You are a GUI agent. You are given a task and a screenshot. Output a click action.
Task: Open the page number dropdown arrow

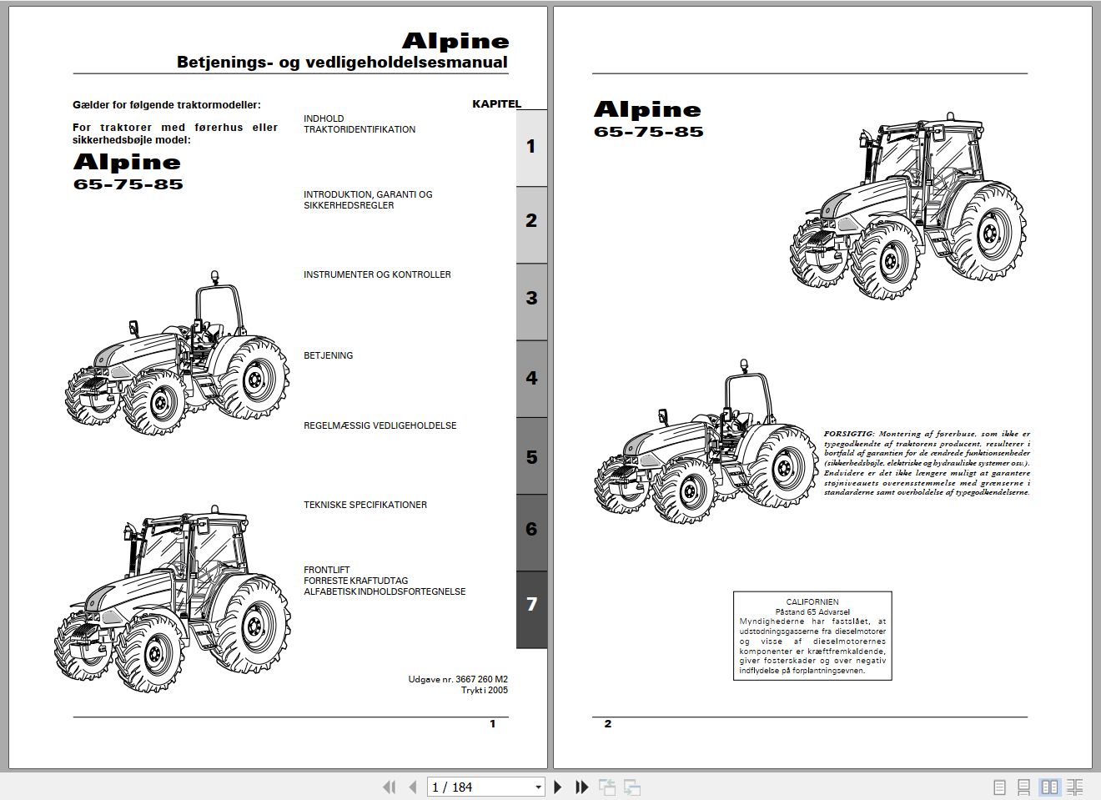tap(538, 787)
